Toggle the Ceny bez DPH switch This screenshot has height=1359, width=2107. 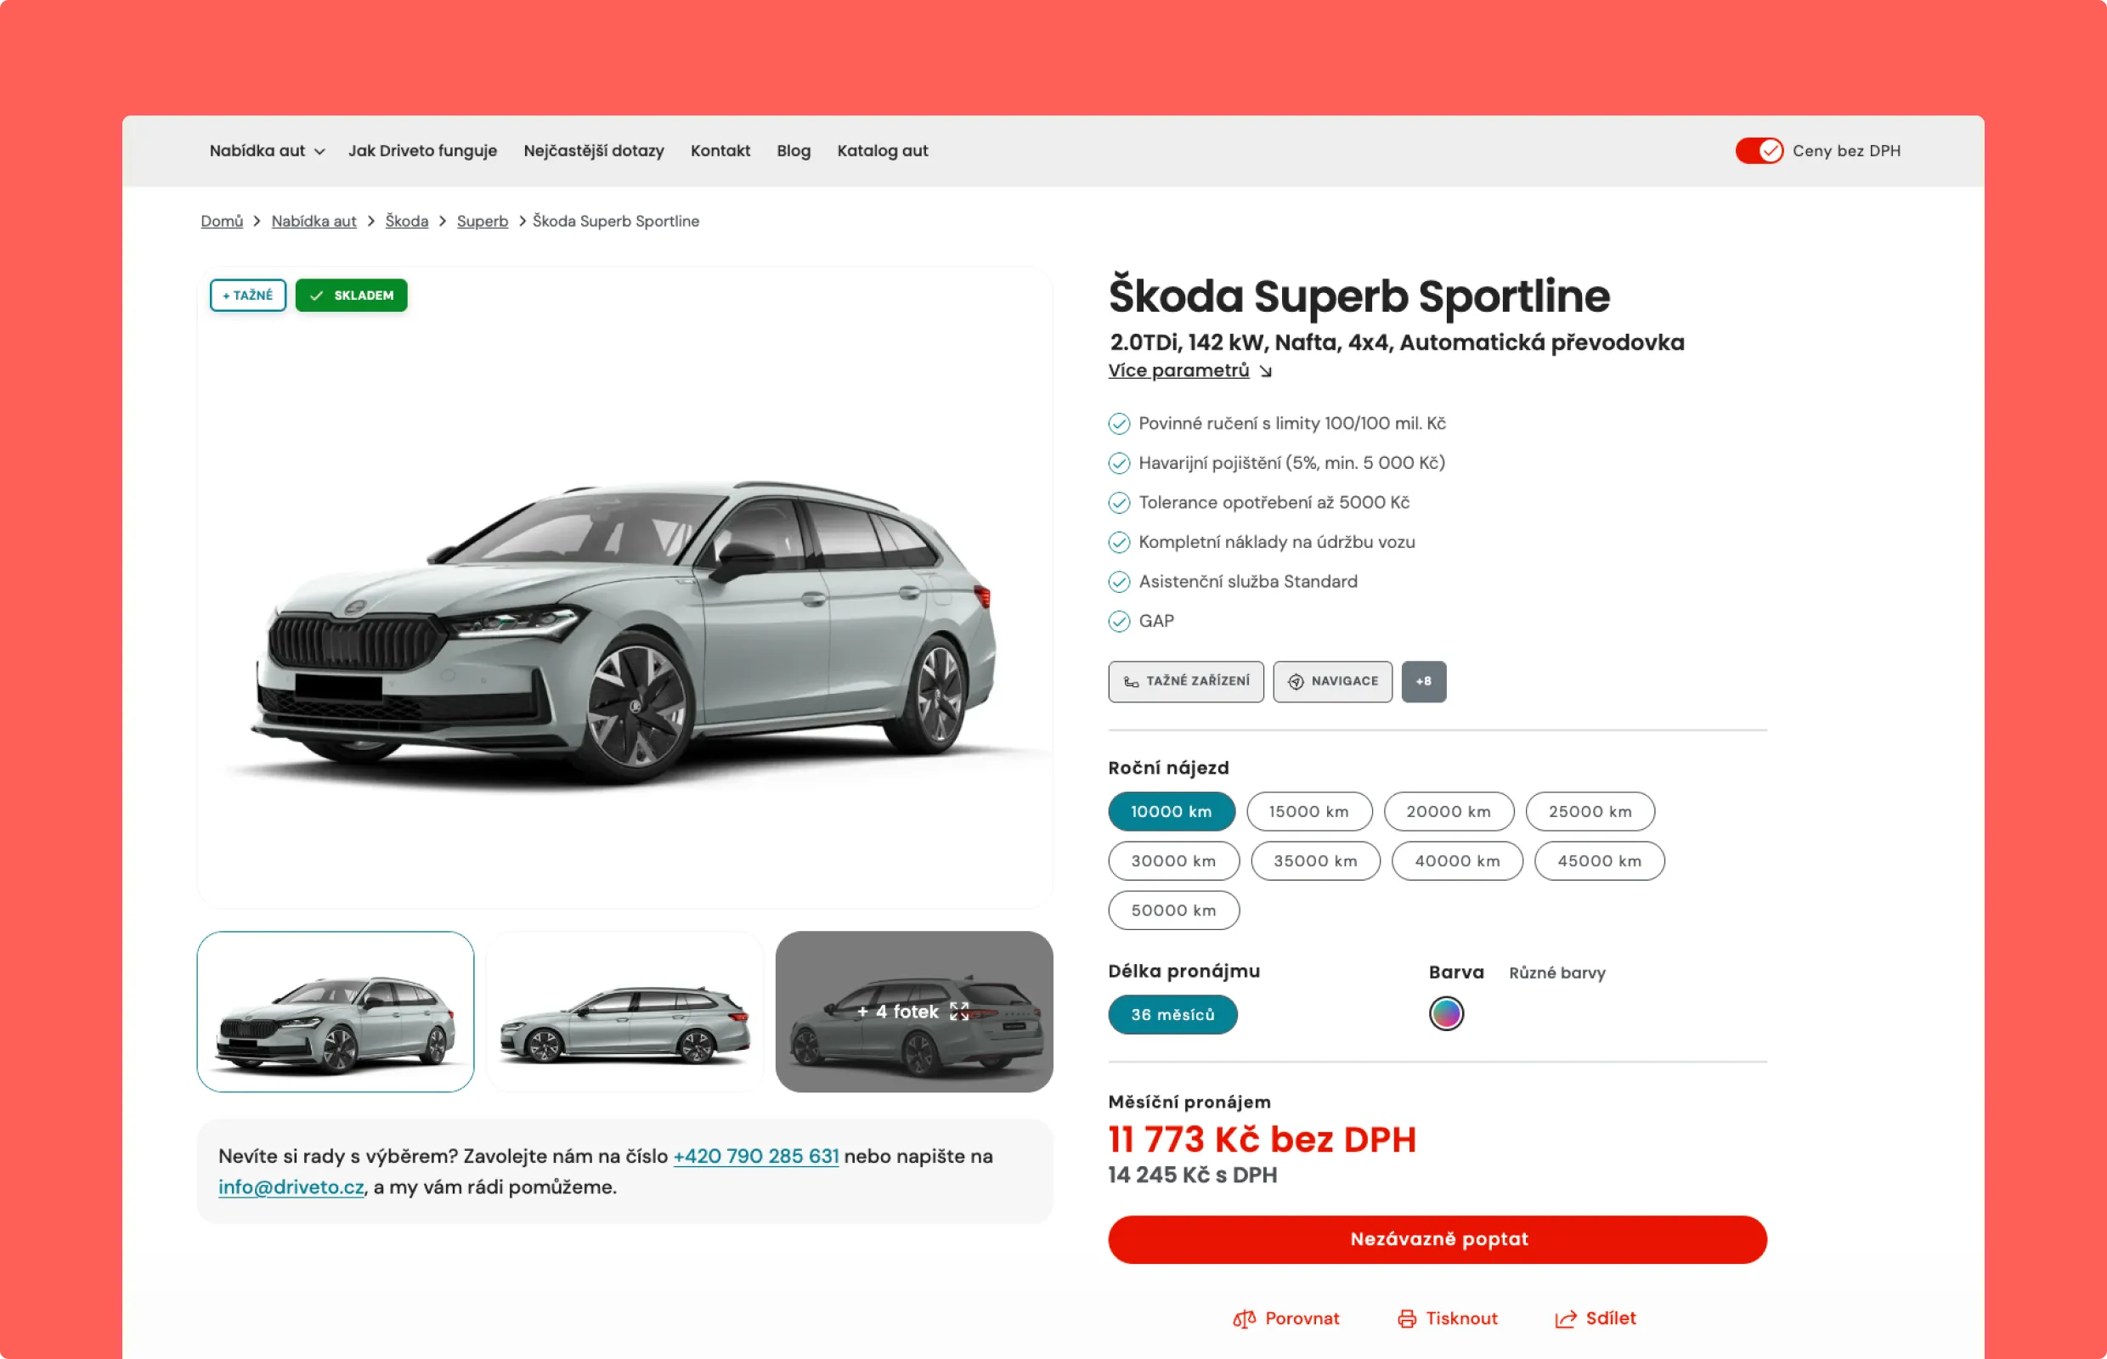coord(1759,151)
